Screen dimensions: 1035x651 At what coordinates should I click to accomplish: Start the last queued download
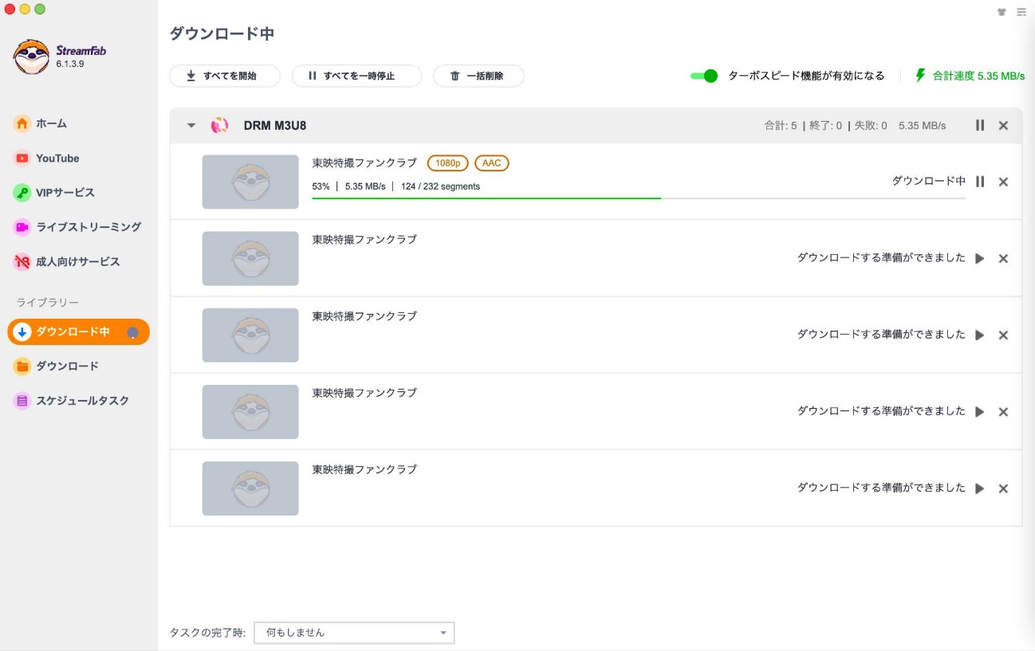click(x=980, y=488)
